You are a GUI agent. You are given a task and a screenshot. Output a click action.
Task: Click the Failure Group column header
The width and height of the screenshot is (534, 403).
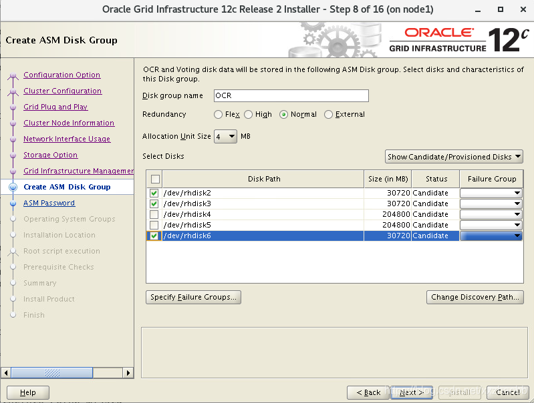(x=491, y=179)
